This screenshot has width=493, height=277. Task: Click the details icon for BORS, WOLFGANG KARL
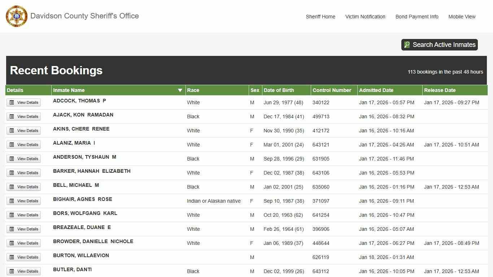click(x=12, y=215)
